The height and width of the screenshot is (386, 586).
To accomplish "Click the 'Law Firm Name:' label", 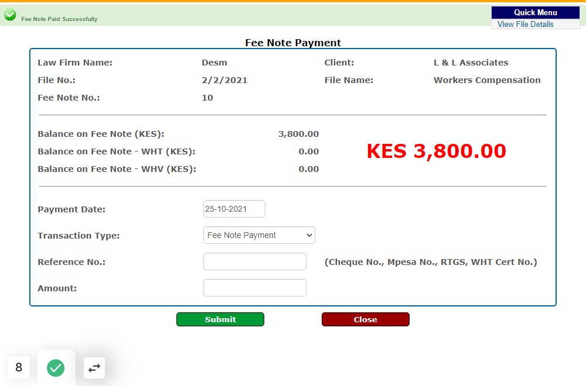I will click(75, 63).
